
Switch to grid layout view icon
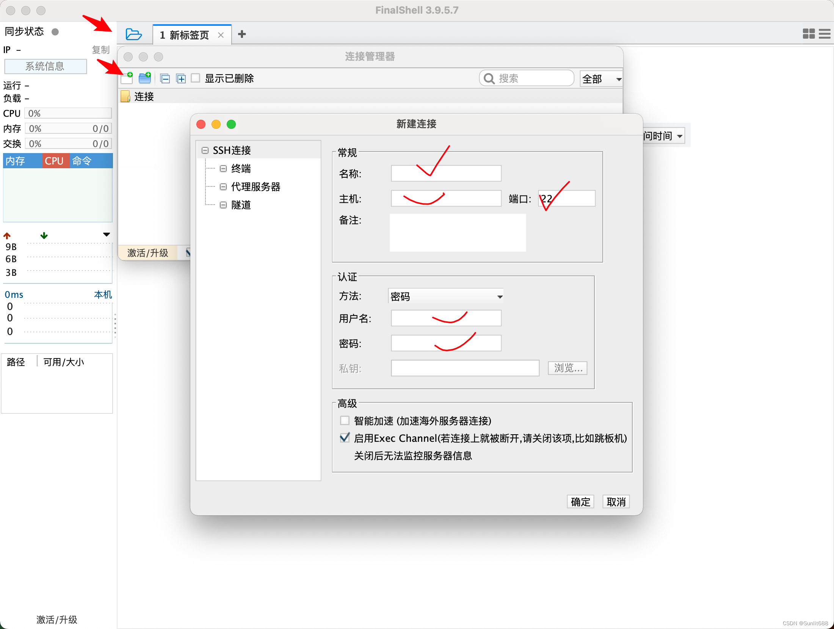click(809, 34)
